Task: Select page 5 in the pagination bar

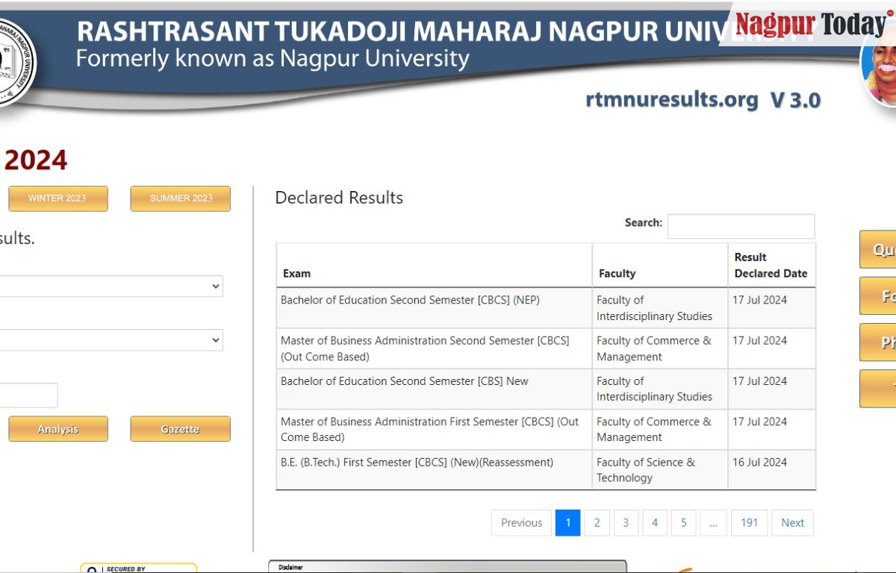Action: (683, 522)
